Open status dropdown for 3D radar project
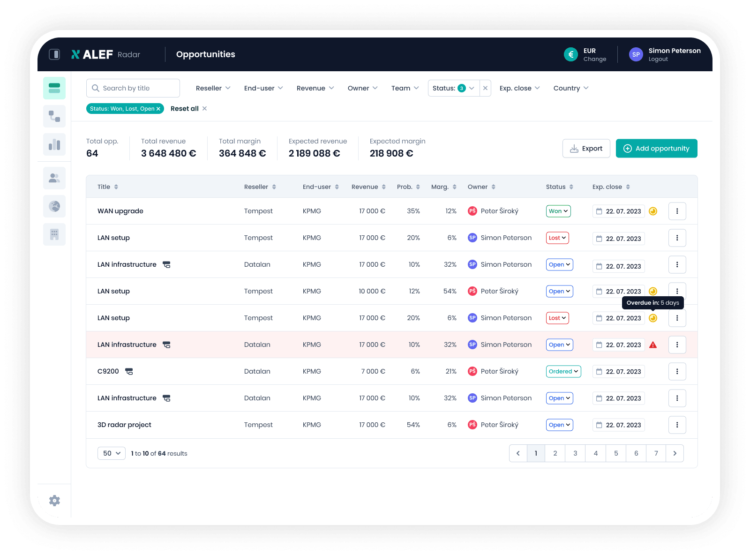Image resolution: width=750 pixels, height=555 pixels. click(560, 425)
